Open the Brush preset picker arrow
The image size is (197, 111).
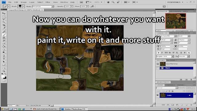click(23, 6)
